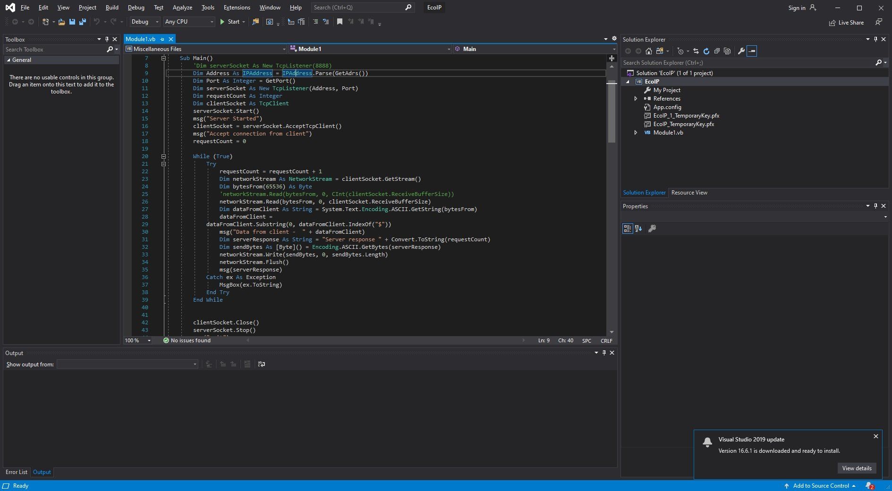Toggle Preview Selected Items in Solution Explorer
Viewport: 892px width, 491px height.
pyautogui.click(x=752, y=51)
